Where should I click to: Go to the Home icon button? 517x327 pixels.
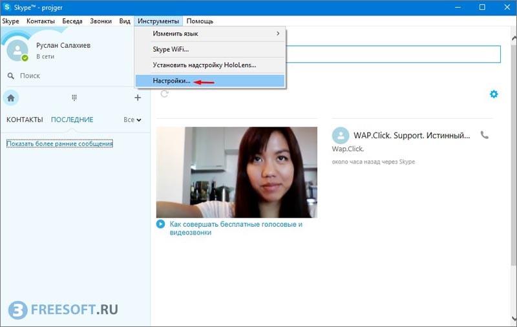coord(11,98)
